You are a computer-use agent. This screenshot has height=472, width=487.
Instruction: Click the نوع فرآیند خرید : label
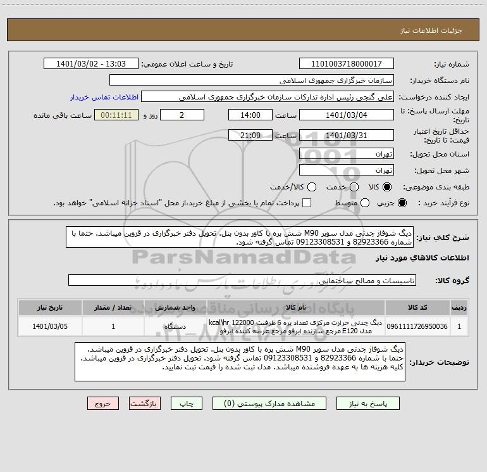click(443, 203)
